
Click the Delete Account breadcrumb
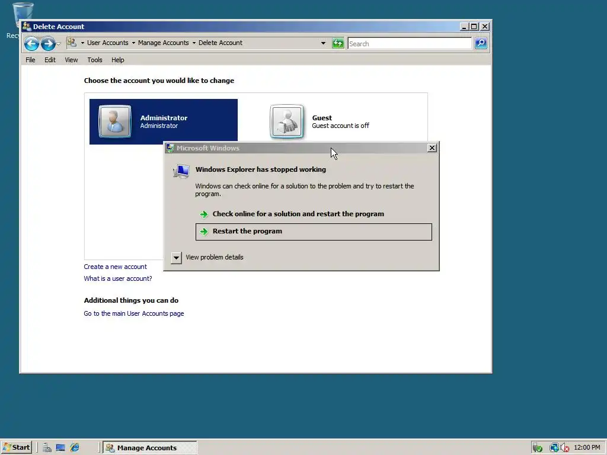pyautogui.click(x=221, y=43)
